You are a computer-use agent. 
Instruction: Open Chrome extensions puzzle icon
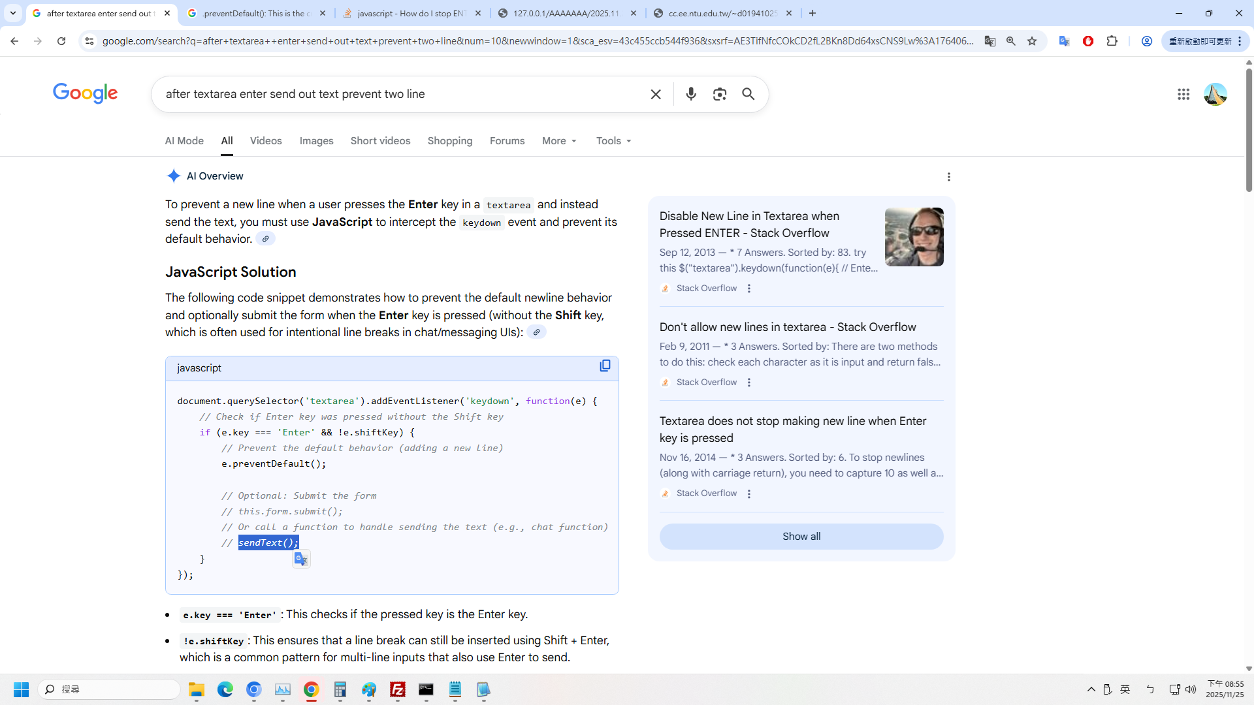[x=1112, y=41]
